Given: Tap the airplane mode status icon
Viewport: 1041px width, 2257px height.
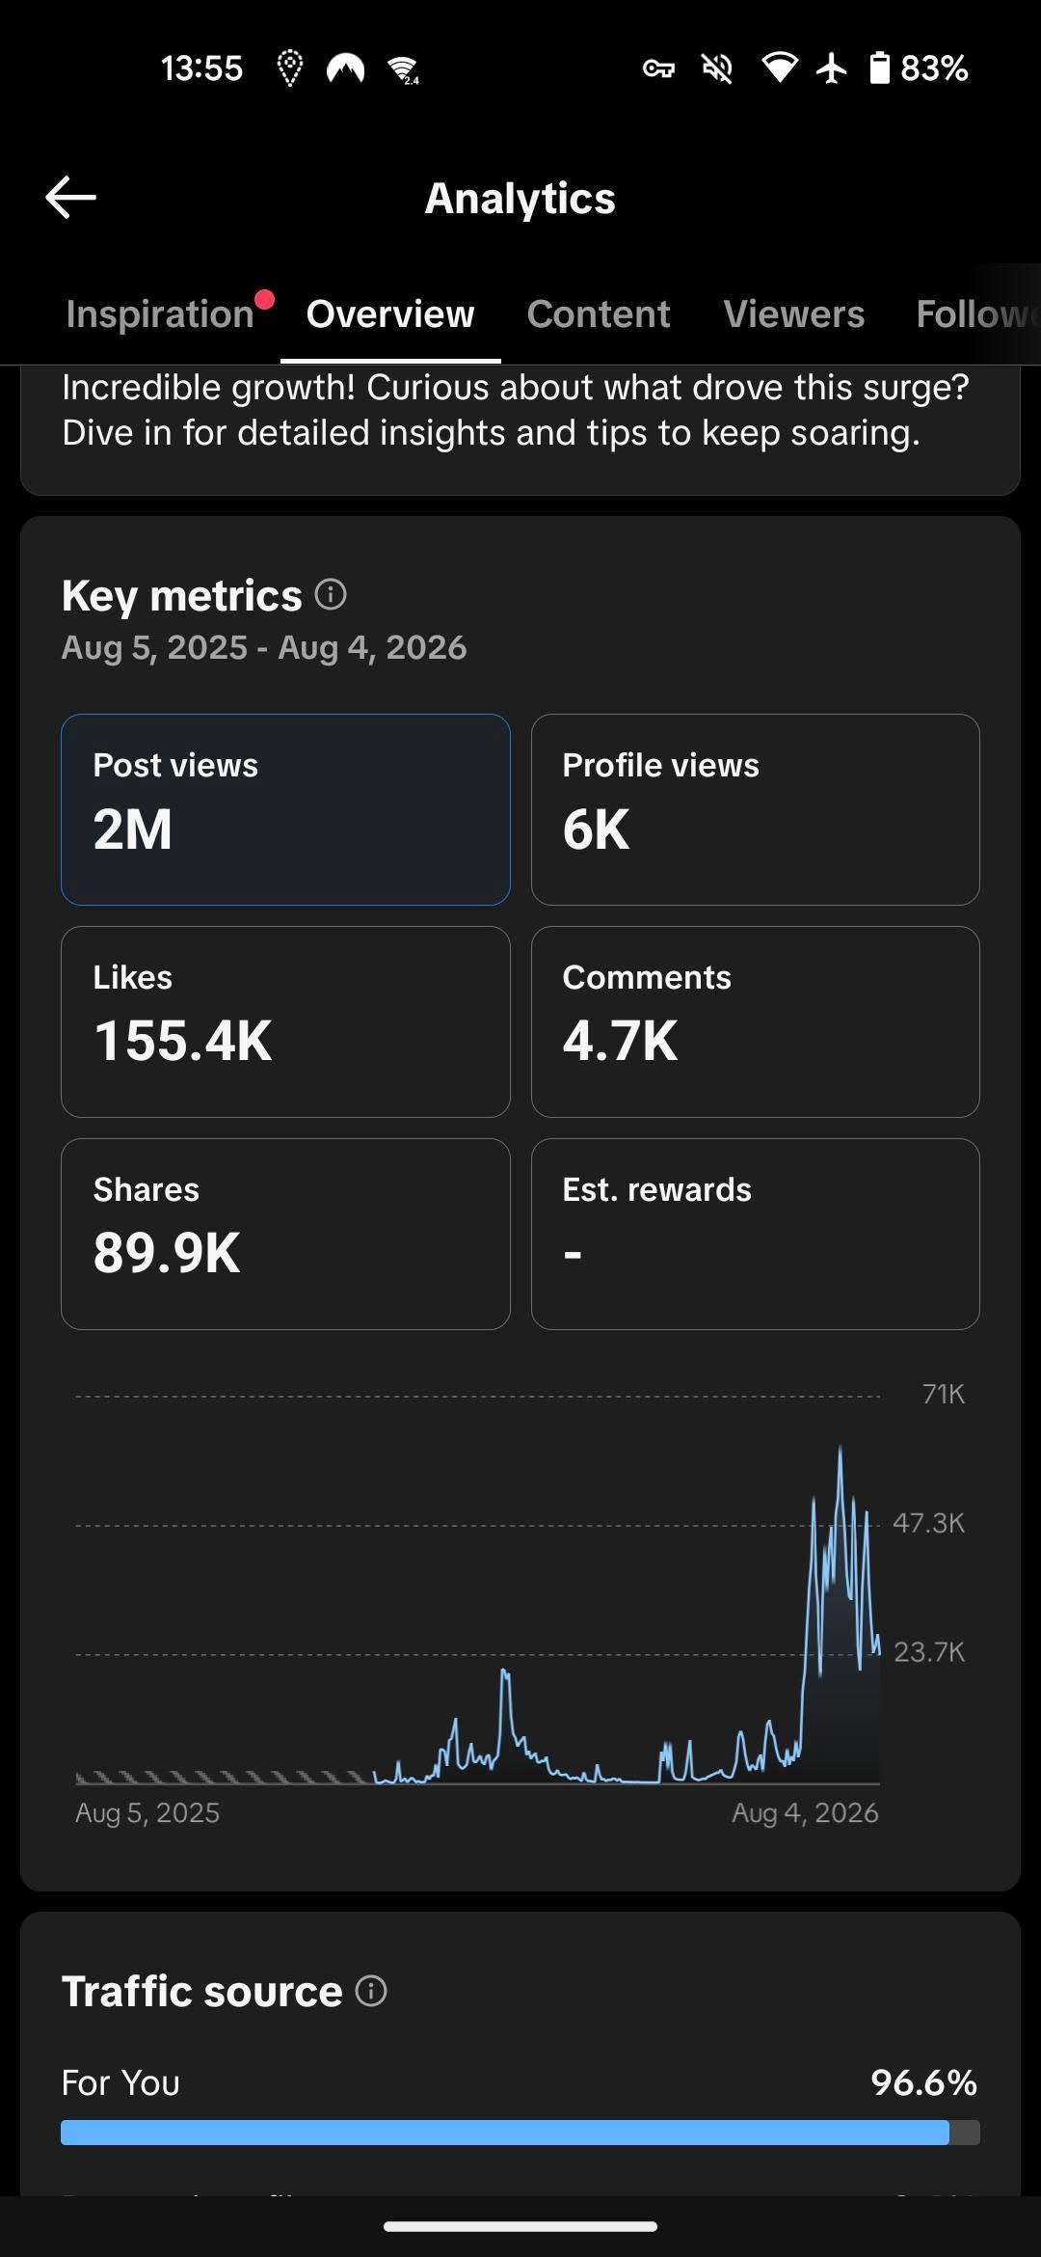Looking at the screenshot, I should [x=831, y=68].
